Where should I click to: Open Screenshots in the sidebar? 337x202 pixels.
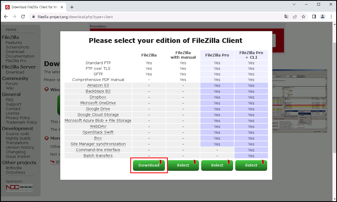click(18, 47)
